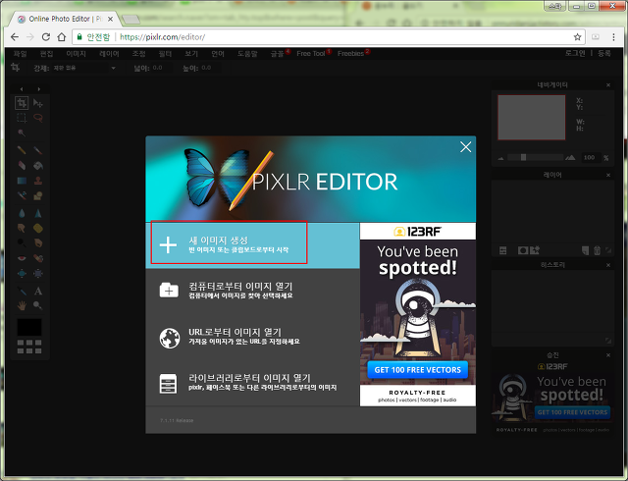Open the 필터 menu
The height and width of the screenshot is (481, 628).
[x=165, y=54]
